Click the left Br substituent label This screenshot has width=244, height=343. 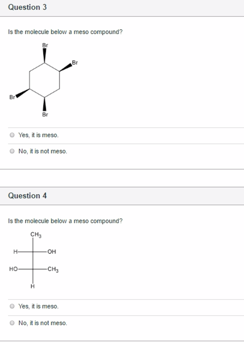[12, 97]
